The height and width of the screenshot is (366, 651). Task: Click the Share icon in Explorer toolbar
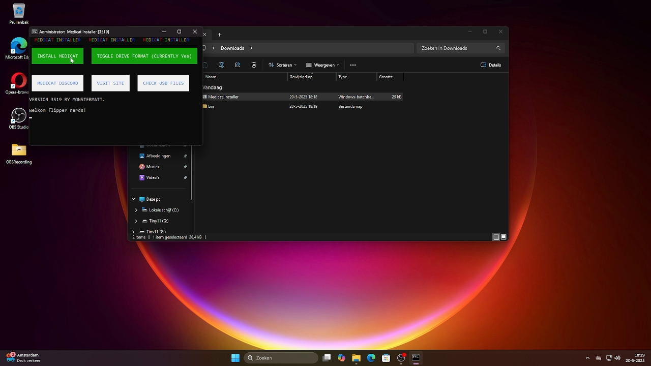[x=238, y=65]
